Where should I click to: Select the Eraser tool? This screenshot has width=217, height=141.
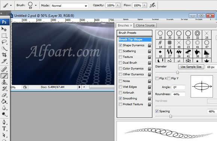coord(4,95)
